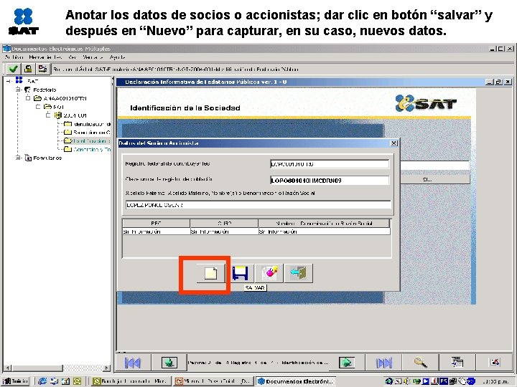Select the Formularios node in the tree
This screenshot has width=517, height=387.
(x=43, y=158)
